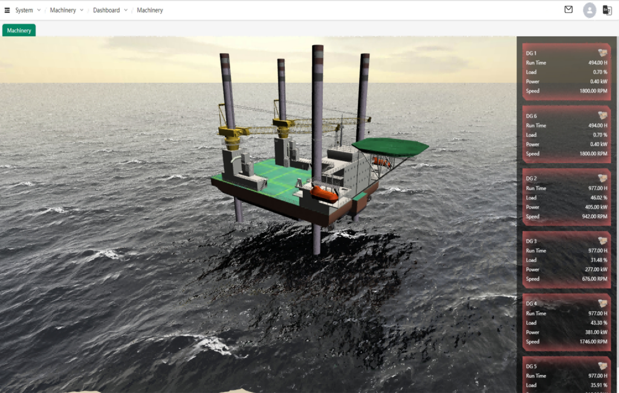
Task: Expand the Dashboard breadcrumb dropdown
Action: [x=126, y=10]
